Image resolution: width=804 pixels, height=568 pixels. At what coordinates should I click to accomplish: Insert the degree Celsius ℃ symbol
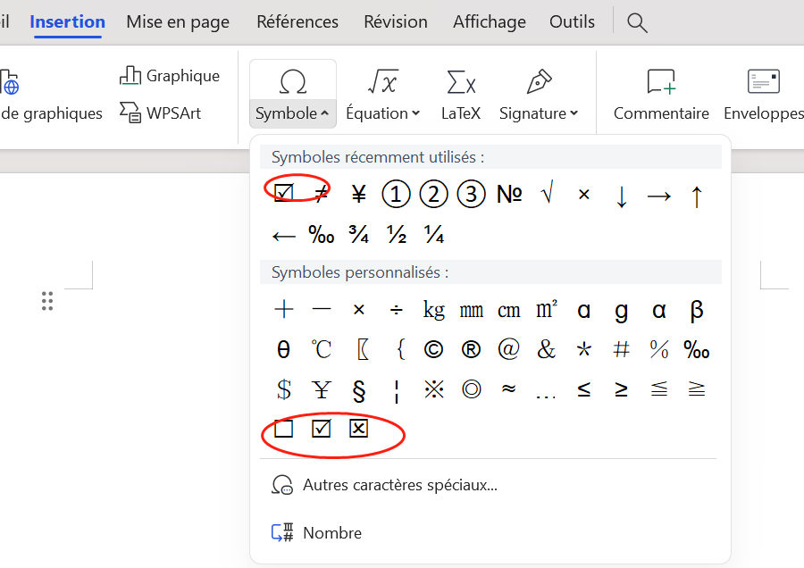[x=322, y=349]
